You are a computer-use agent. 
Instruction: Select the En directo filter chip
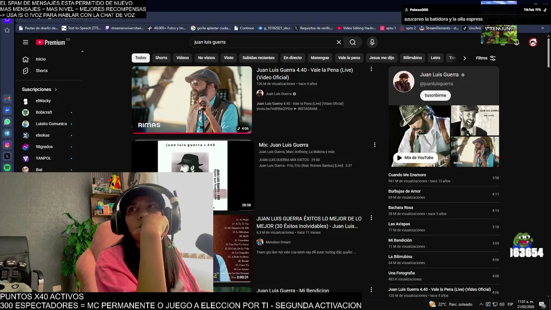tap(293, 58)
